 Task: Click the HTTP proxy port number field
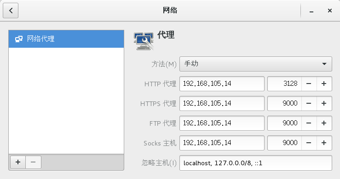point(284,84)
